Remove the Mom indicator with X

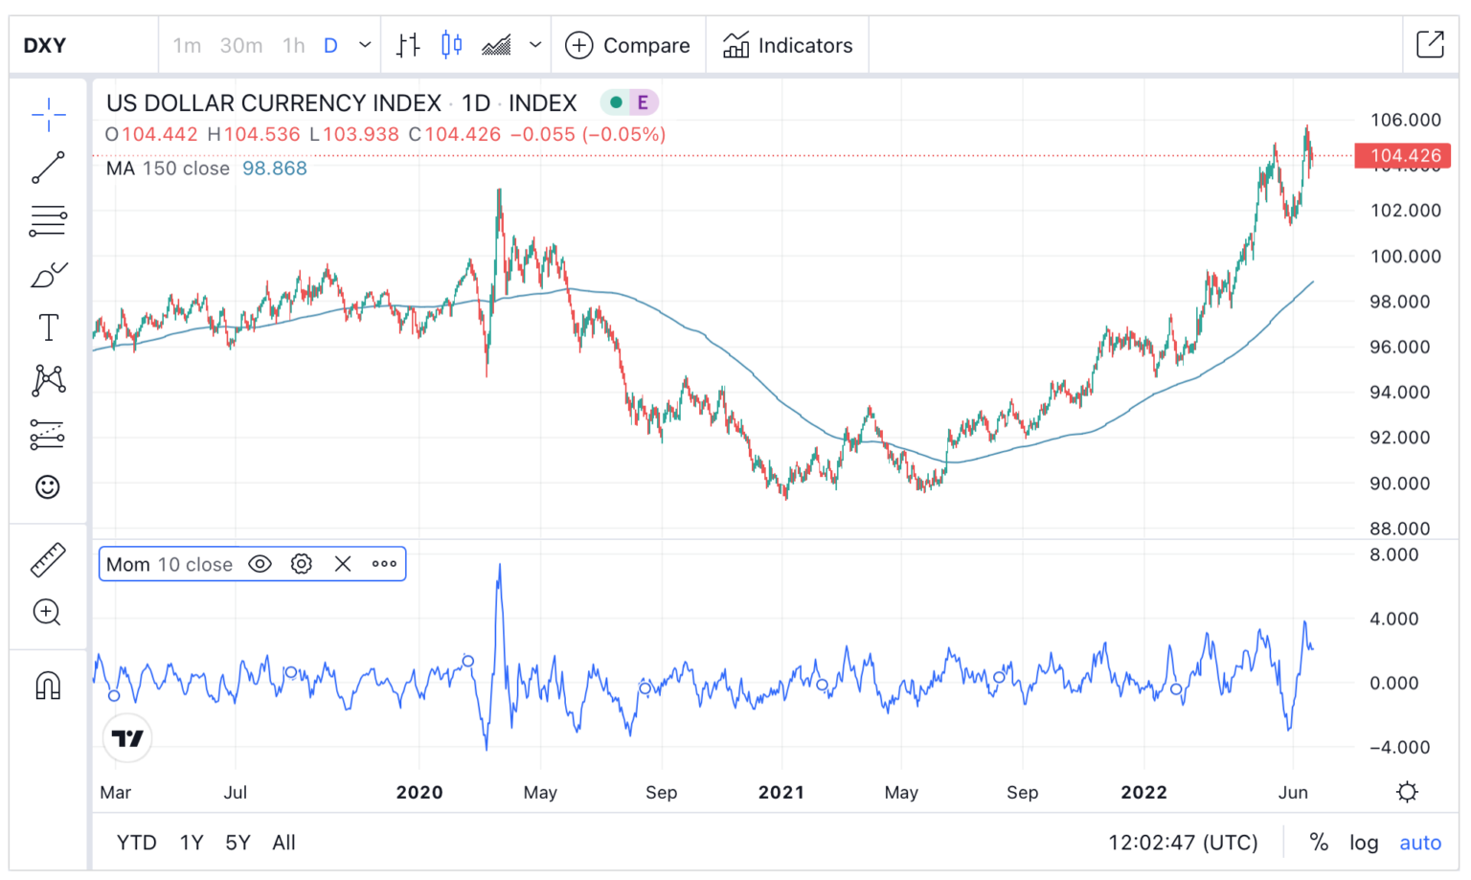click(343, 564)
